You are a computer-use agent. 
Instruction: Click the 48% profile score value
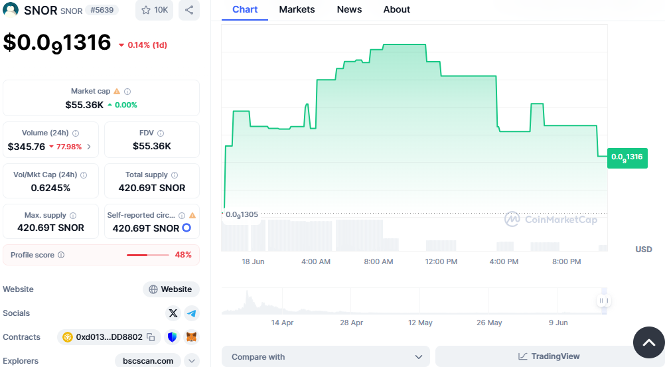pyautogui.click(x=183, y=255)
